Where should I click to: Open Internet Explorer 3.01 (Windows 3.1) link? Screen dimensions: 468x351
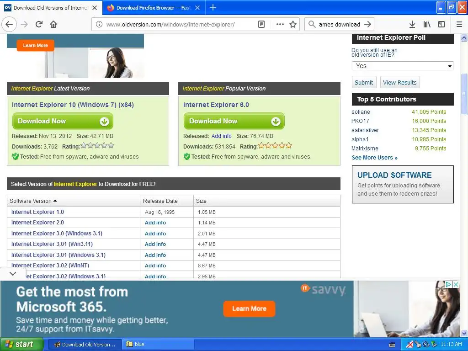[58, 255]
